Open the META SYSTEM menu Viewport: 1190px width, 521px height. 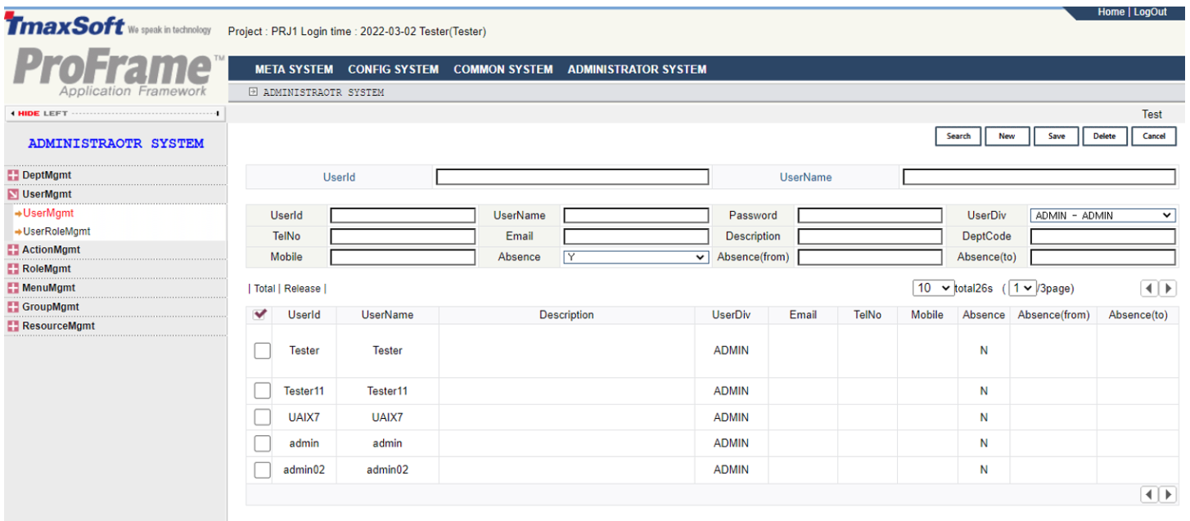coord(294,70)
